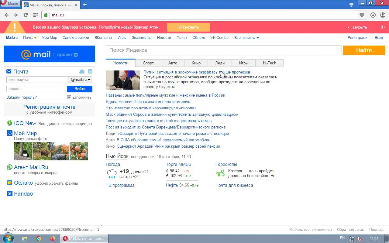Screen dimensions: 389x243
Task: Open Регистрация в почте link
Action: click(x=50, y=107)
